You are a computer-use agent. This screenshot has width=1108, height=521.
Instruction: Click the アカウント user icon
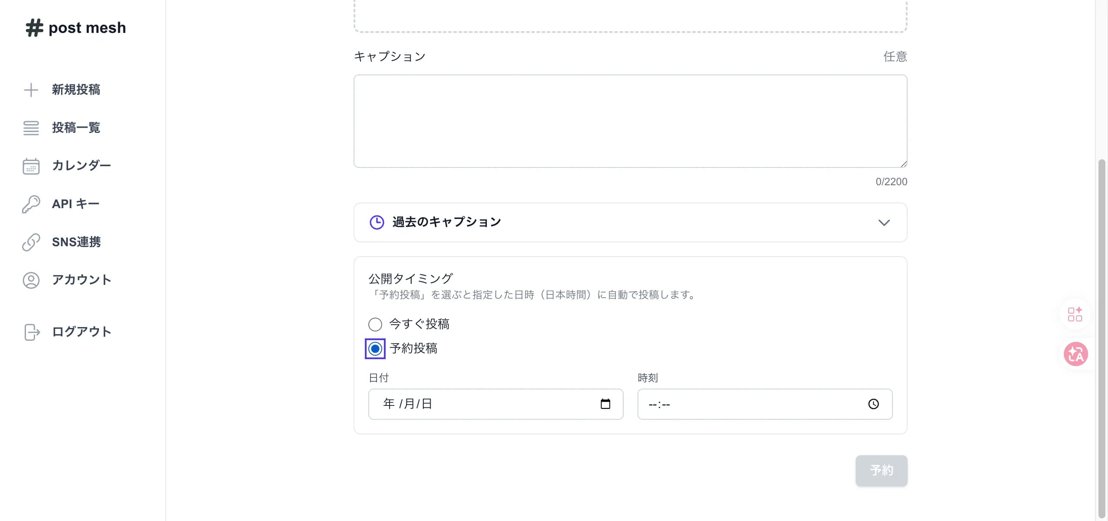(x=31, y=280)
